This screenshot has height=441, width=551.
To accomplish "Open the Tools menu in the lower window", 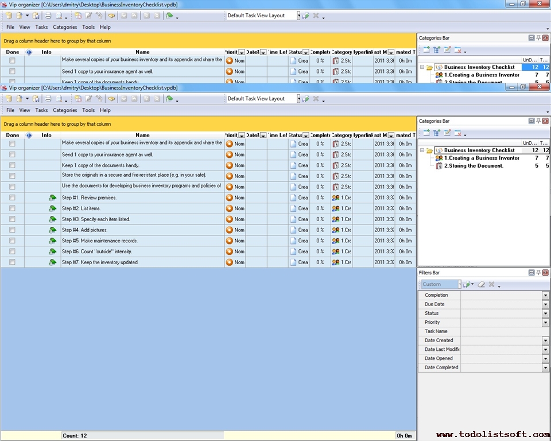I will [x=88, y=110].
